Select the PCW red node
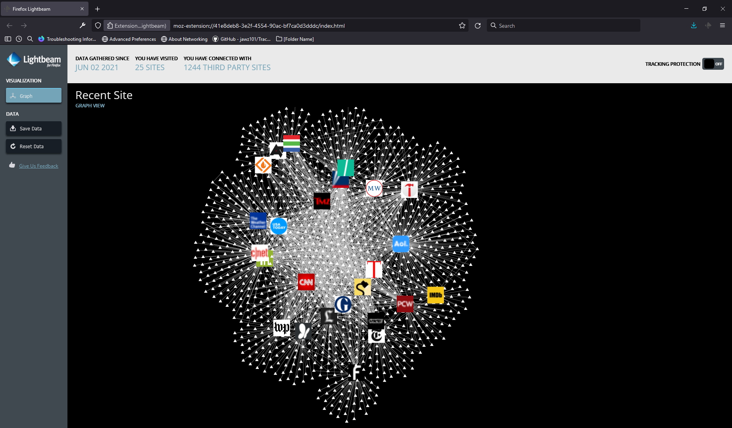This screenshot has width=732, height=428. click(x=405, y=304)
